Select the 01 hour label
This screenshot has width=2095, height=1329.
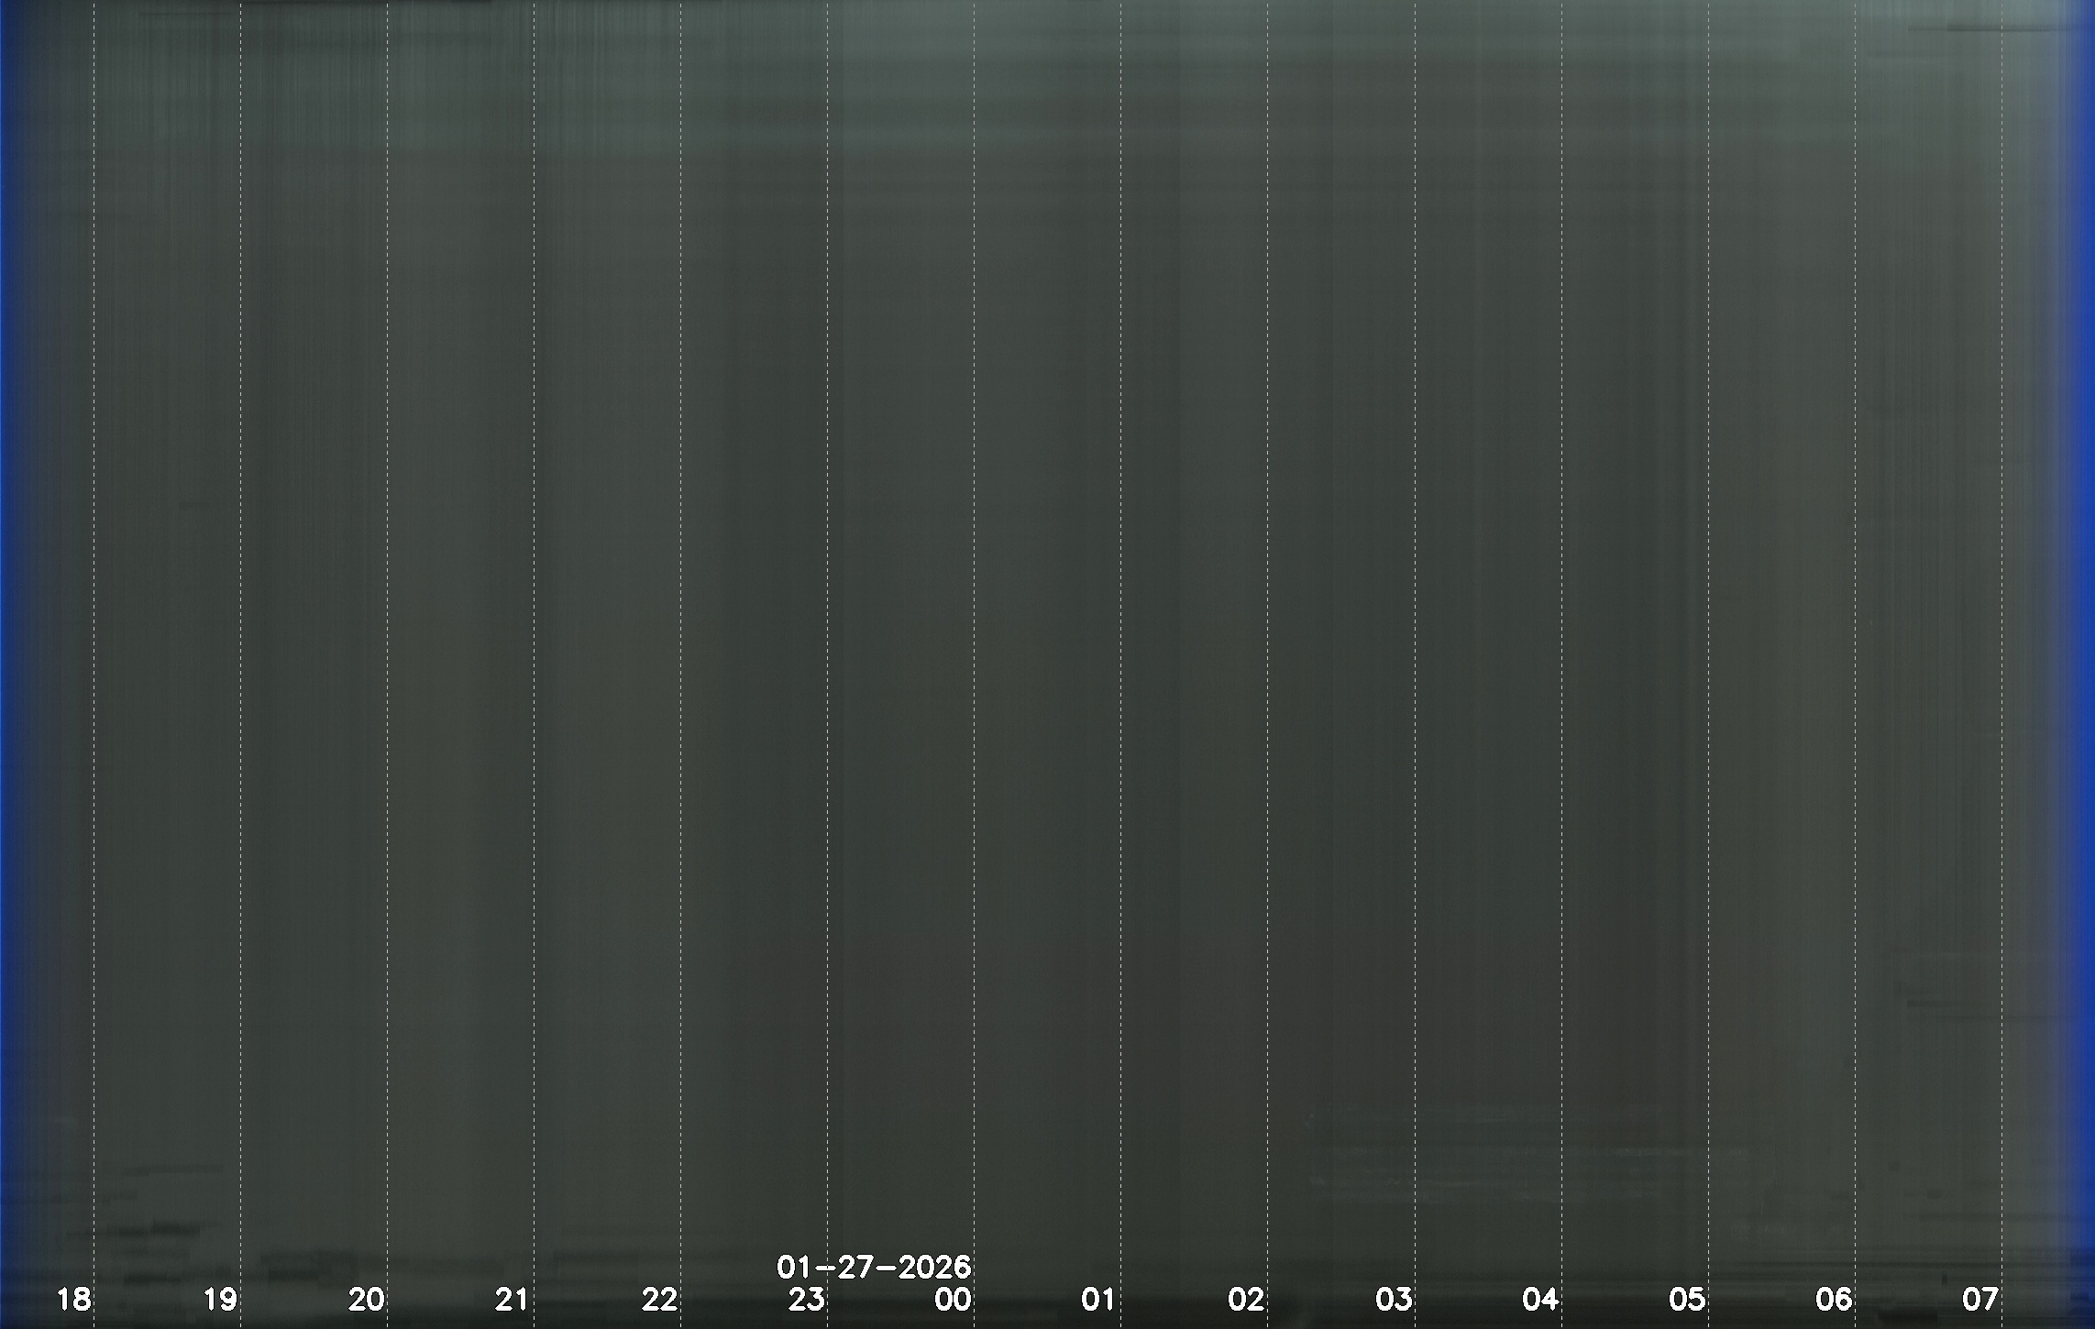(1099, 1299)
